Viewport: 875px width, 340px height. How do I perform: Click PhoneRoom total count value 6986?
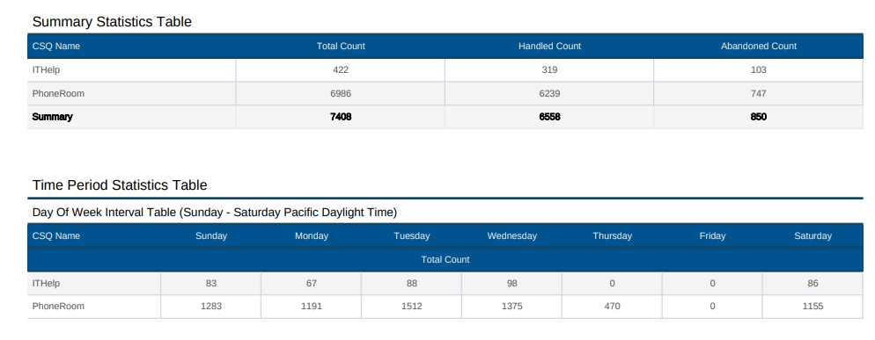point(341,94)
